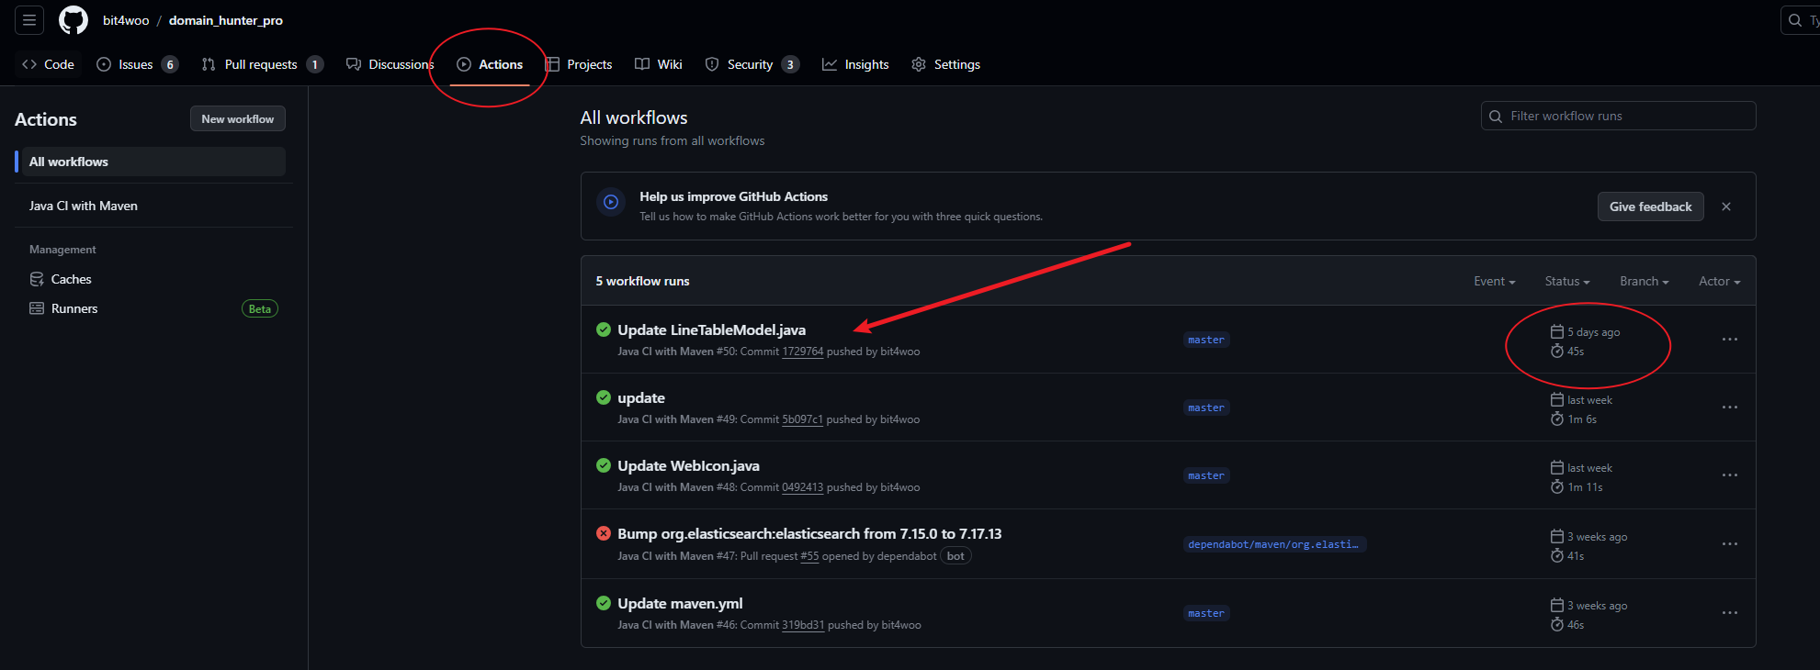The width and height of the screenshot is (1820, 670).
Task: Switch to the Code tab
Action: tap(48, 64)
